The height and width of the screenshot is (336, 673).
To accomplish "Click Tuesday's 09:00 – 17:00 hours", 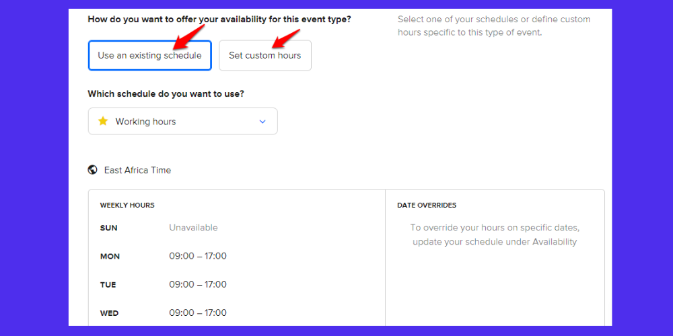I will [x=198, y=284].
